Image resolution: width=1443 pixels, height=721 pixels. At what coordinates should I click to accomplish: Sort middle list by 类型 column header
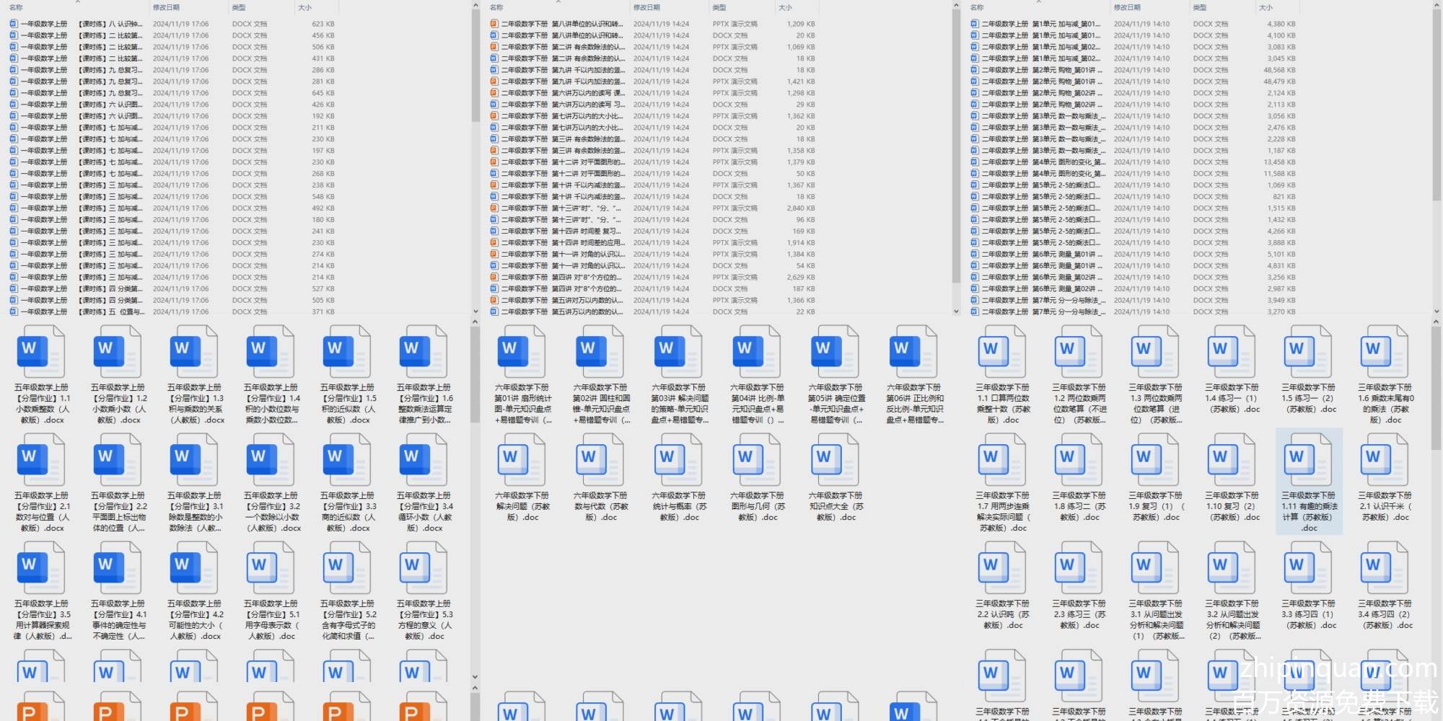(x=719, y=7)
